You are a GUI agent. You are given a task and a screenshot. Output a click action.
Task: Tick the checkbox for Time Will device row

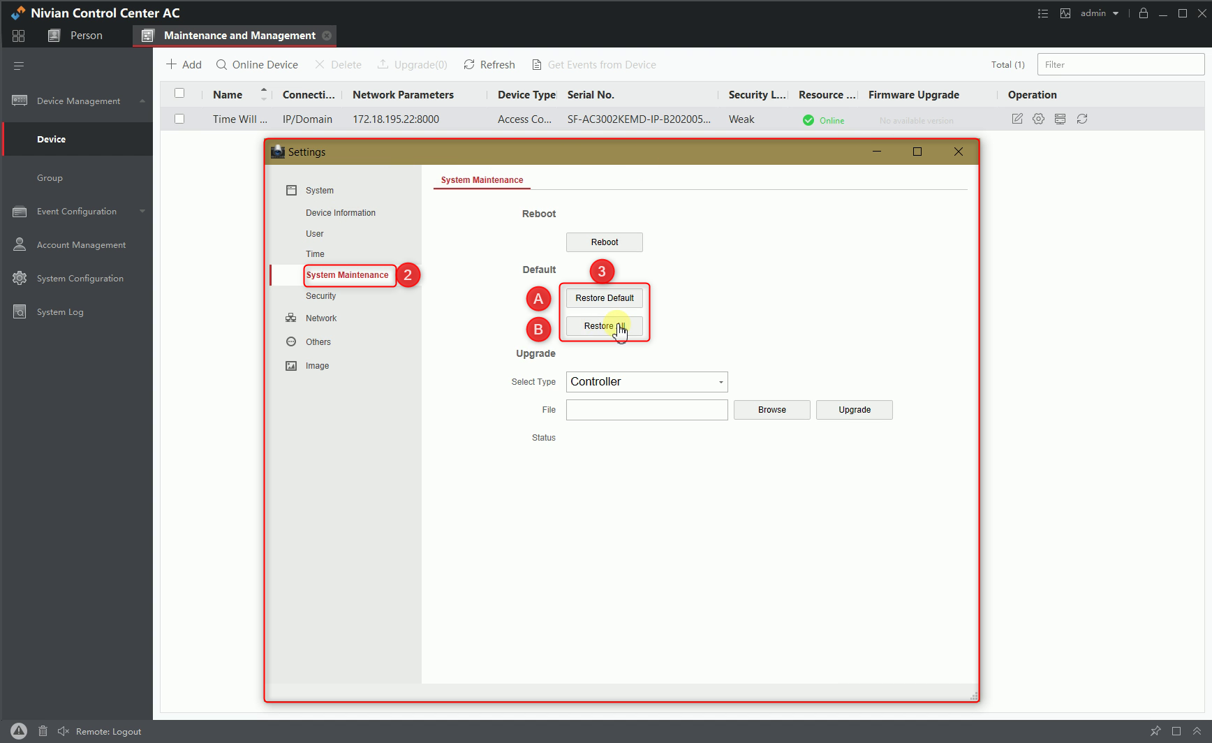(179, 119)
